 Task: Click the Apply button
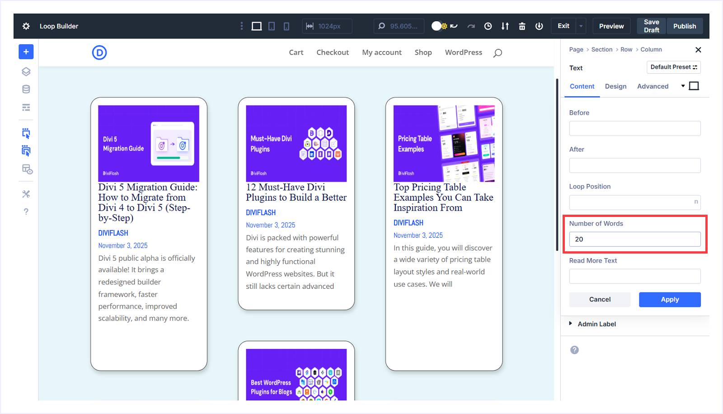pyautogui.click(x=670, y=300)
